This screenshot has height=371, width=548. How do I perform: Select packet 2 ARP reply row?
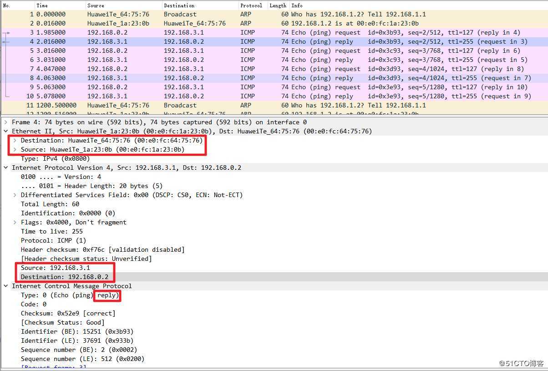coord(274,23)
